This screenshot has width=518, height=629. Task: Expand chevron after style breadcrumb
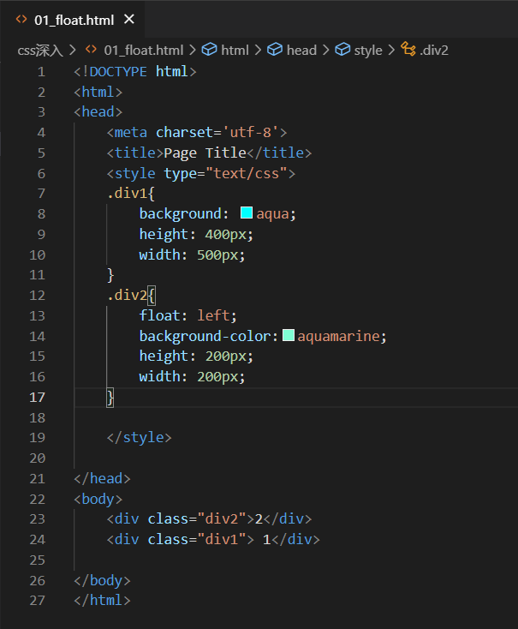point(391,51)
